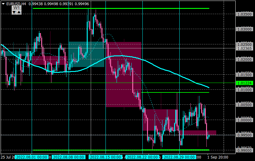The image size is (255, 161).
Task: Click the down arrow under W1
Action: [14, 12]
